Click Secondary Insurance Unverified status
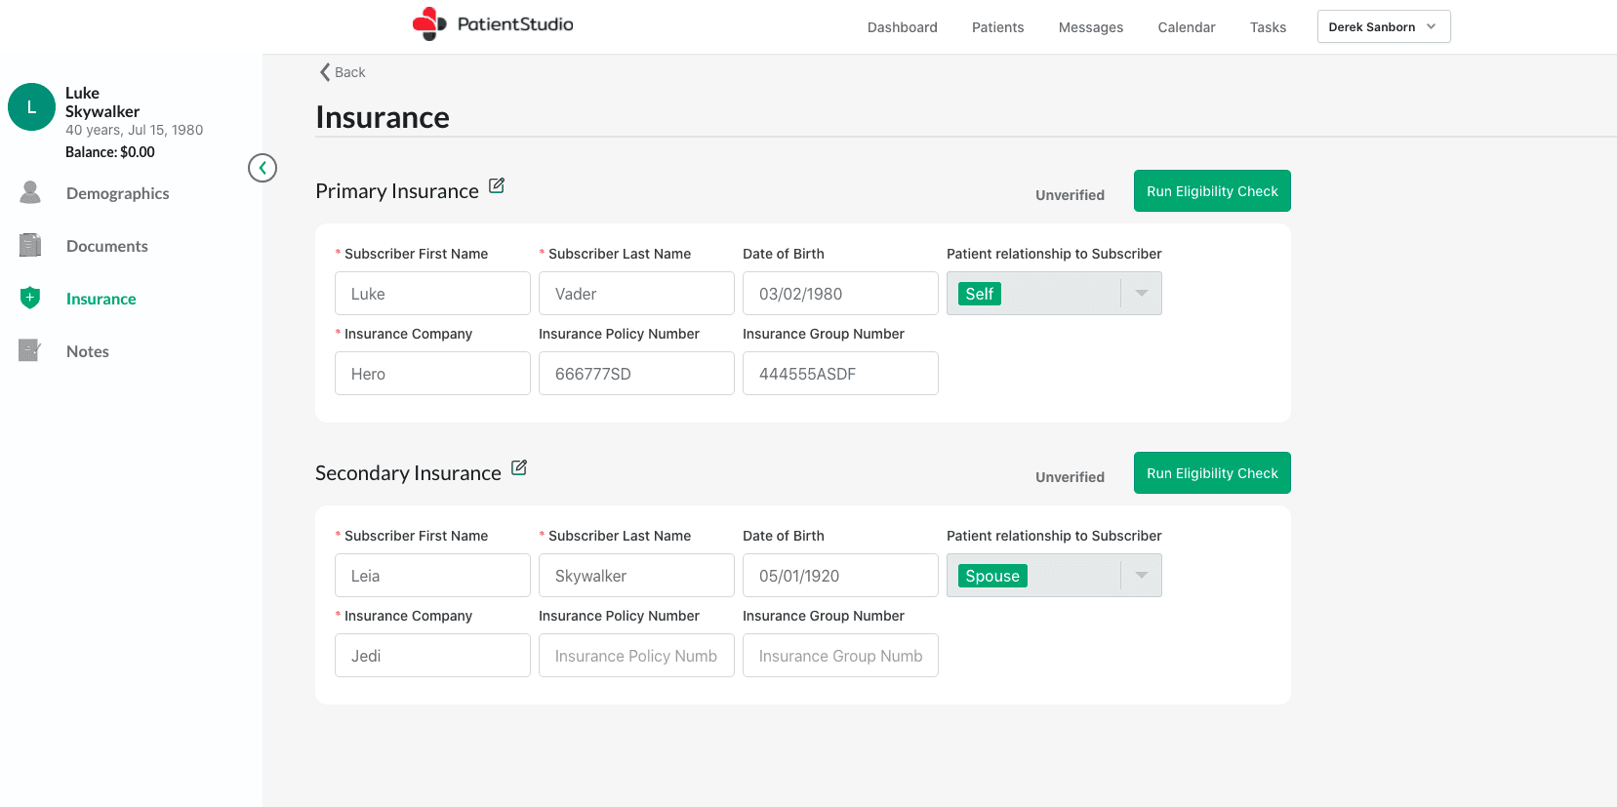Screen dimensions: 1617x807 1070,477
